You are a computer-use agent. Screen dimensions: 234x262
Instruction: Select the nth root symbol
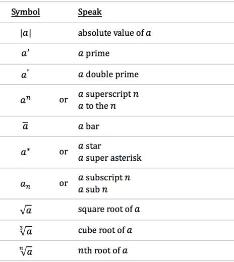pyautogui.click(x=26, y=251)
